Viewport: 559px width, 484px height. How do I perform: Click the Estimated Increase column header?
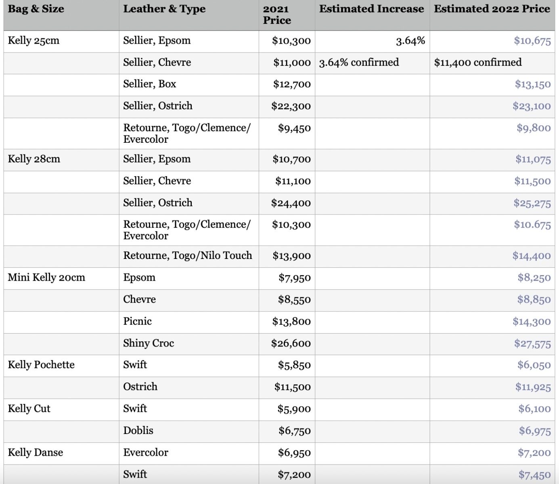[x=371, y=9]
